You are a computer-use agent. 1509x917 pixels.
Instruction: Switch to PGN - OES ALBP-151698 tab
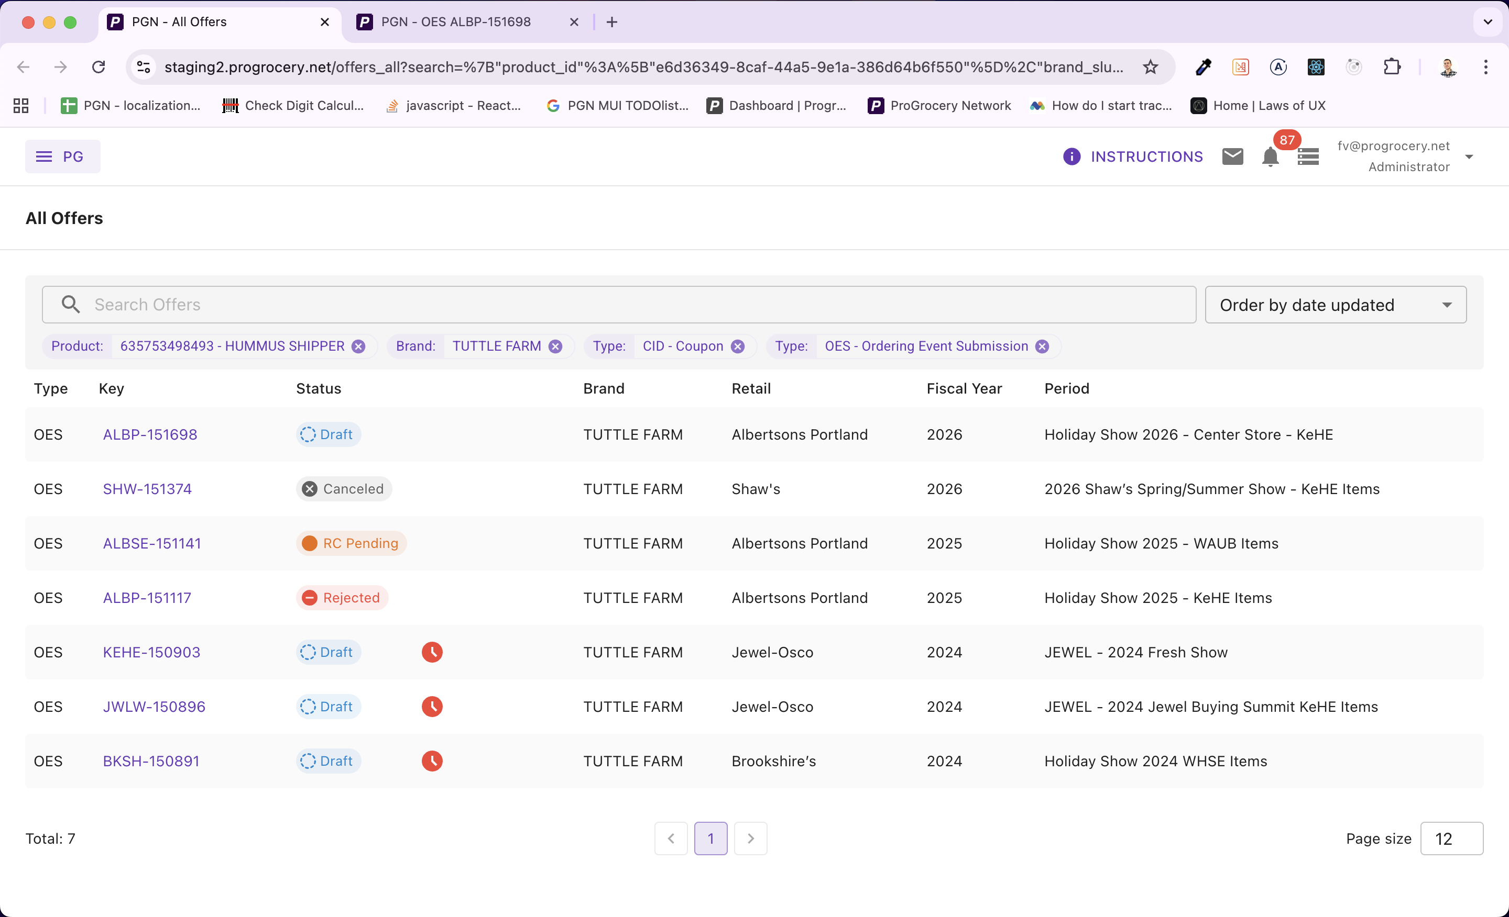point(456,22)
